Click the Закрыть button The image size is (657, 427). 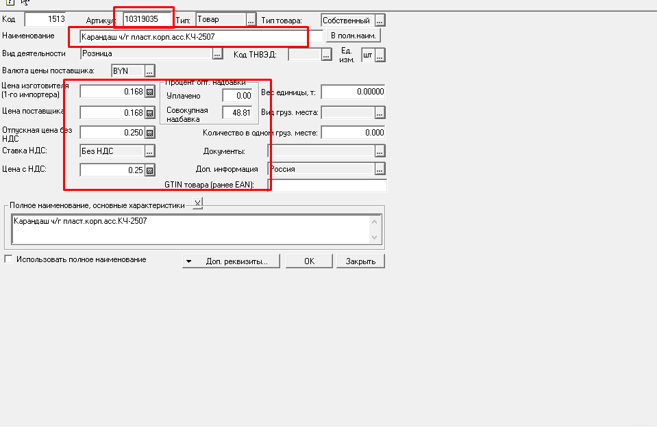click(360, 261)
